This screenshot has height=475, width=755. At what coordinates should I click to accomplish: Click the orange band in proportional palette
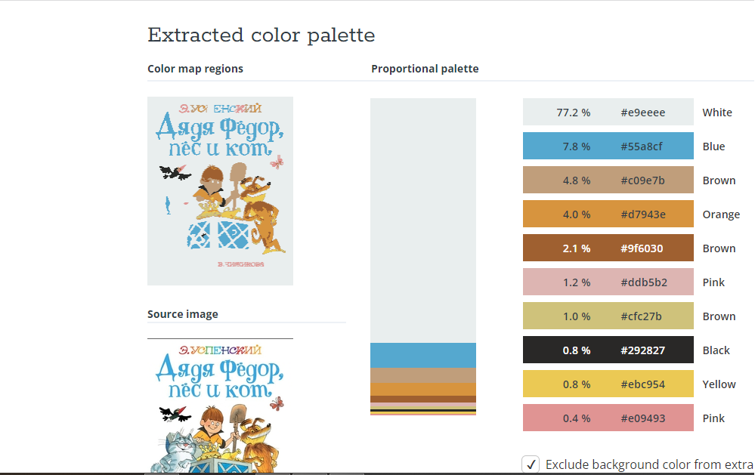click(x=423, y=390)
